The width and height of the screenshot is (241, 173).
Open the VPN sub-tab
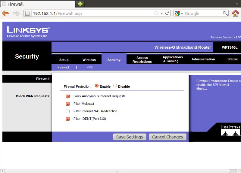click(90, 67)
